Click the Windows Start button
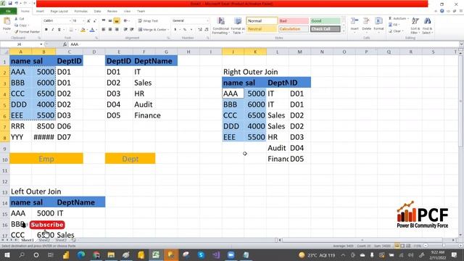The width and height of the screenshot is (464, 261). point(7,254)
